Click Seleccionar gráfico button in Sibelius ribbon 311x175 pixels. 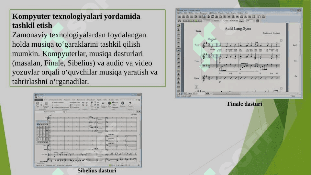coord(46,104)
